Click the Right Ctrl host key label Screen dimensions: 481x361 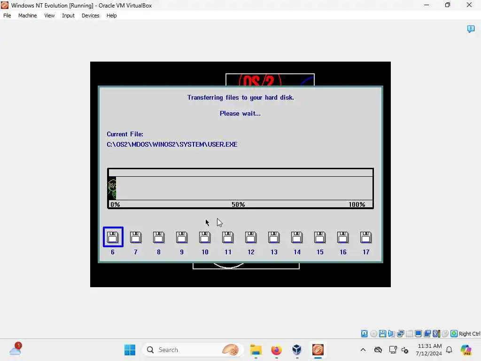[x=469, y=334]
